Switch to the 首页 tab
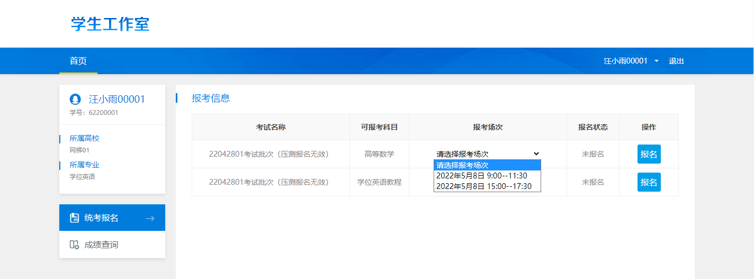 pyautogui.click(x=78, y=61)
